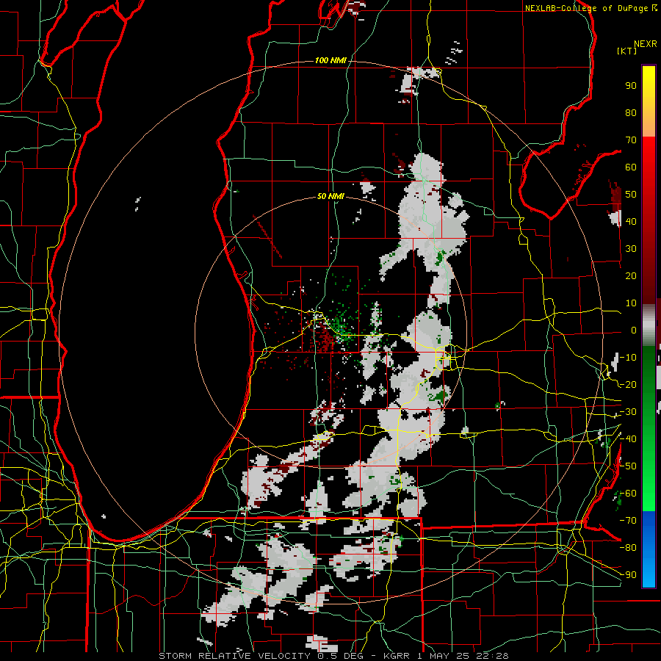Click the 70 knot scale label

tap(631, 140)
